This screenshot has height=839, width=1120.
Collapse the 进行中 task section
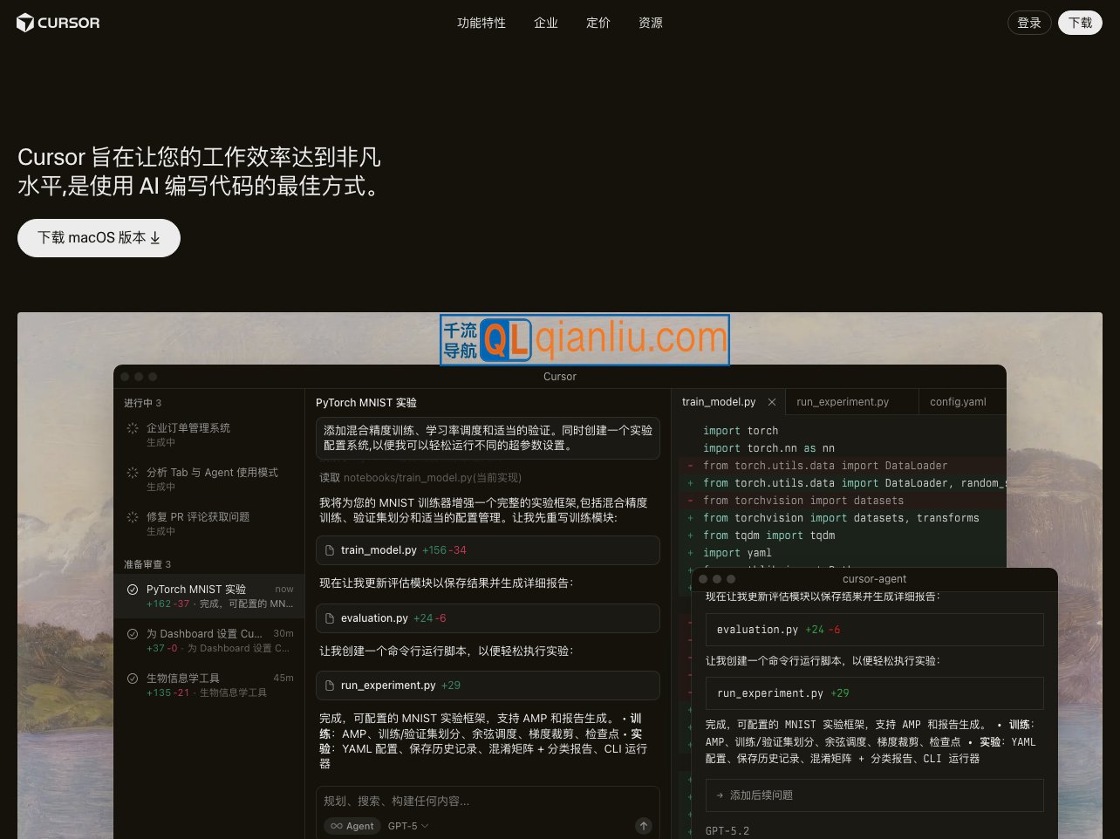click(142, 402)
